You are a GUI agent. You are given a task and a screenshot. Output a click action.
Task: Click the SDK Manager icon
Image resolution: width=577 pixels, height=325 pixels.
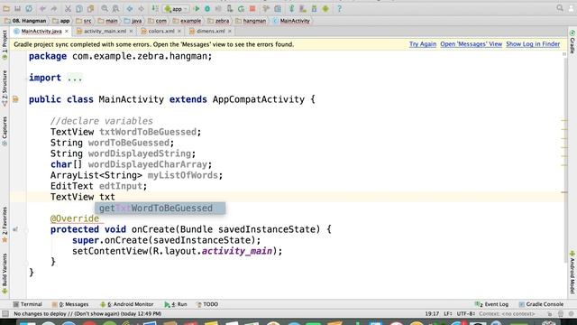pos(315,8)
